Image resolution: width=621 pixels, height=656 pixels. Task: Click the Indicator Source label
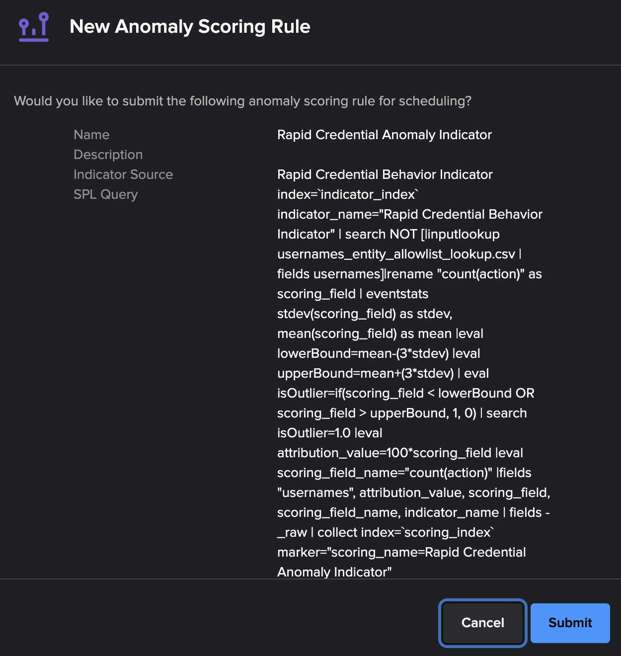pos(123,174)
